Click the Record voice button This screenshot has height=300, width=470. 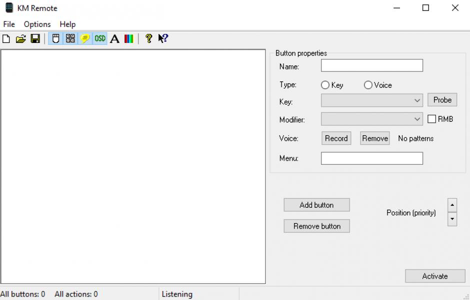[336, 138]
